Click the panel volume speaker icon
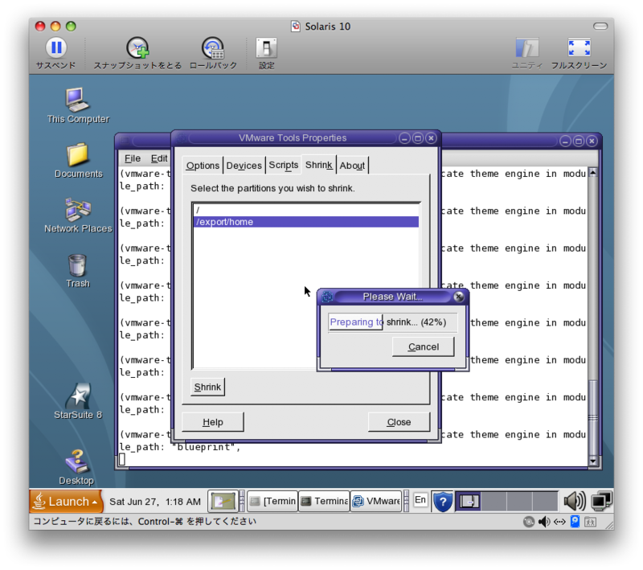643x570 pixels. [575, 501]
